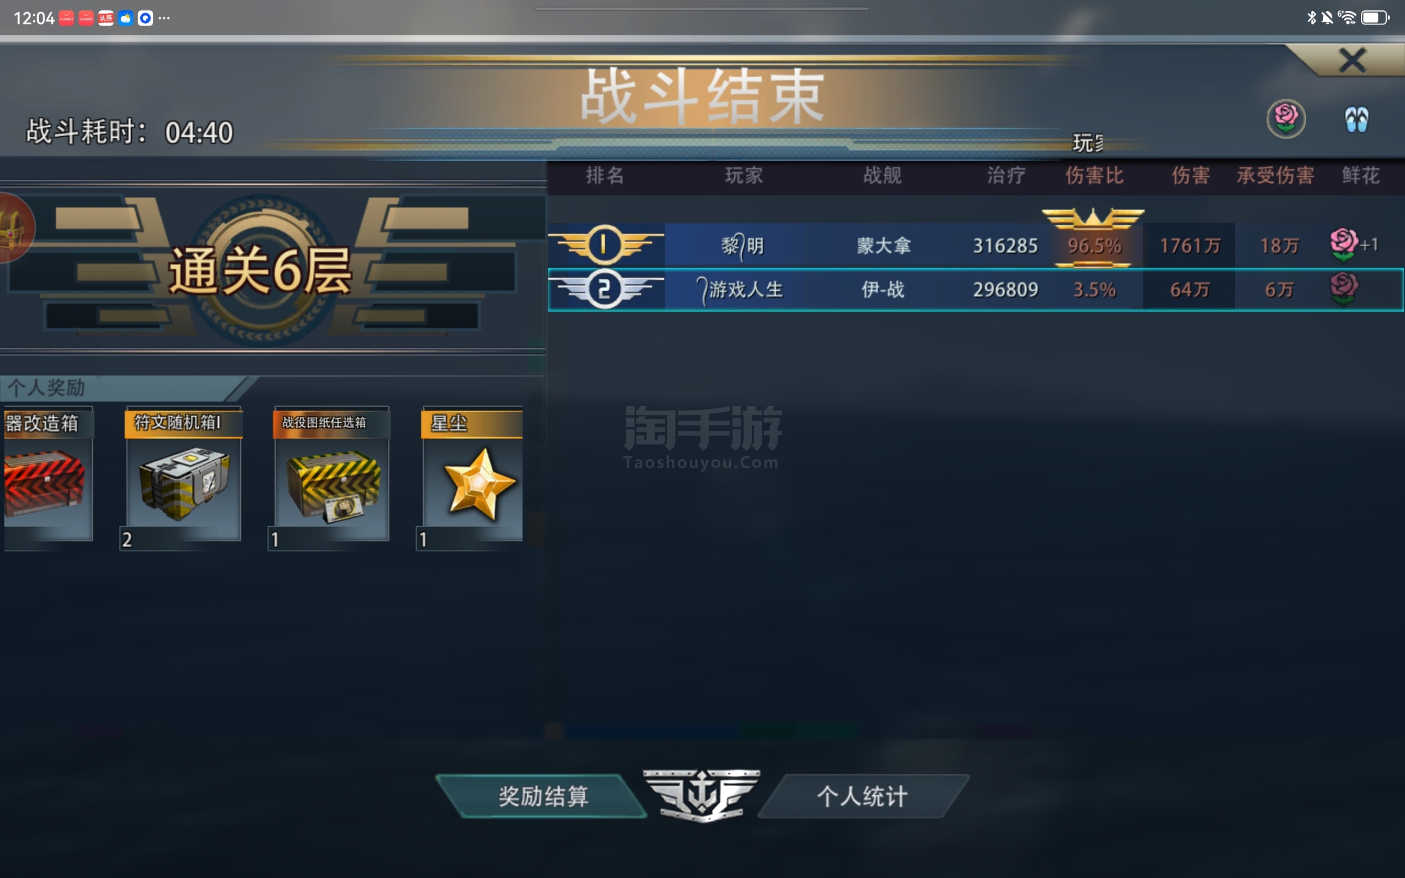The height and width of the screenshot is (878, 1405).
Task: Click the 承受伤害 column header
Action: [1275, 176]
